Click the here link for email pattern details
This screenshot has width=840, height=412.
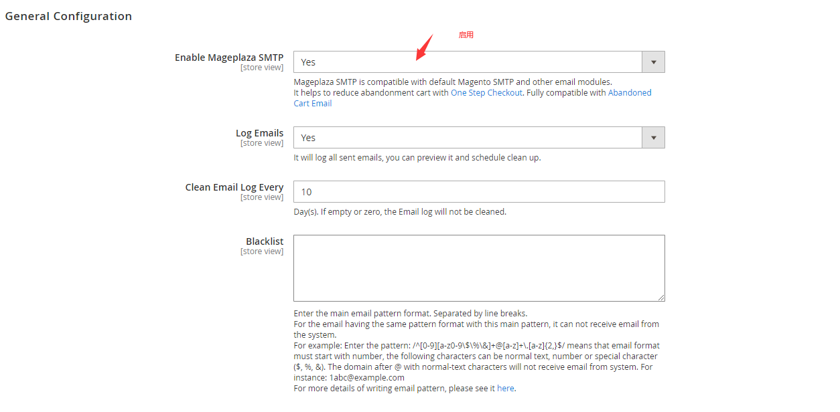(x=506, y=388)
